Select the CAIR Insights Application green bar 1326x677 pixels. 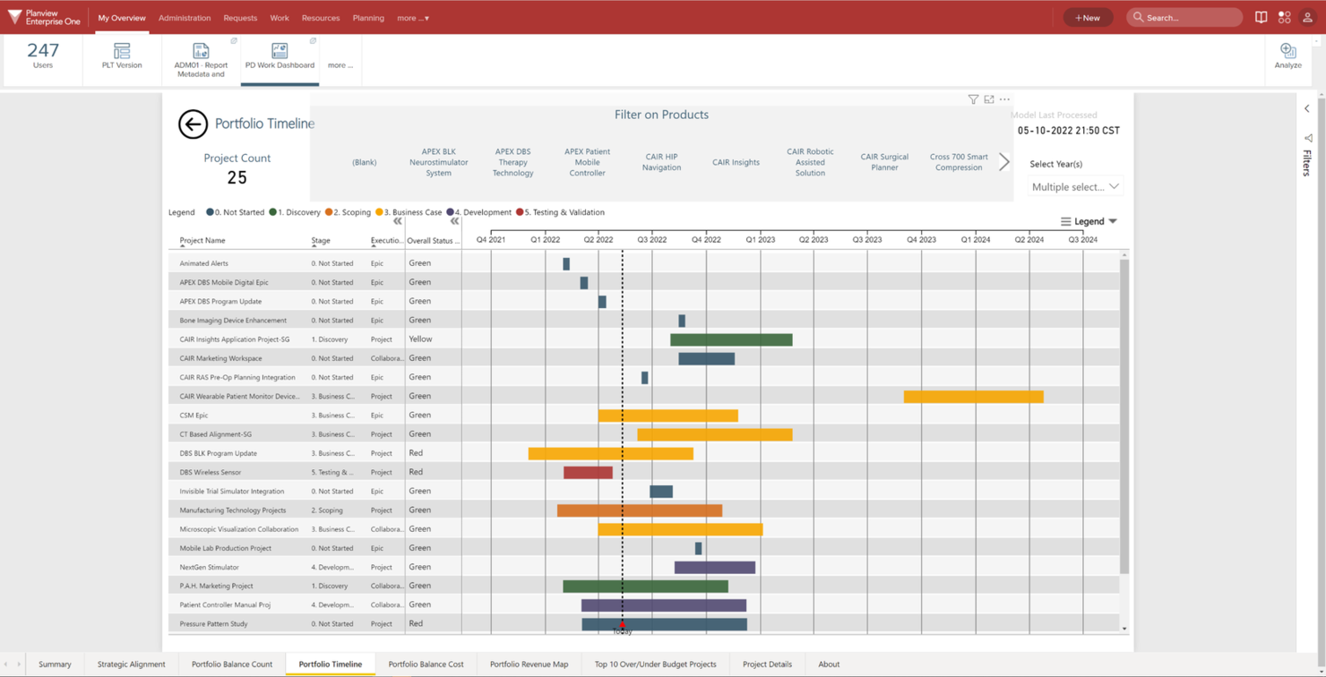point(731,339)
